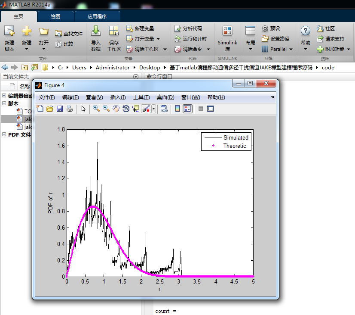Click the 帮助 (Help) question mark button
Viewport: 355px width, 315px height.
point(306,38)
